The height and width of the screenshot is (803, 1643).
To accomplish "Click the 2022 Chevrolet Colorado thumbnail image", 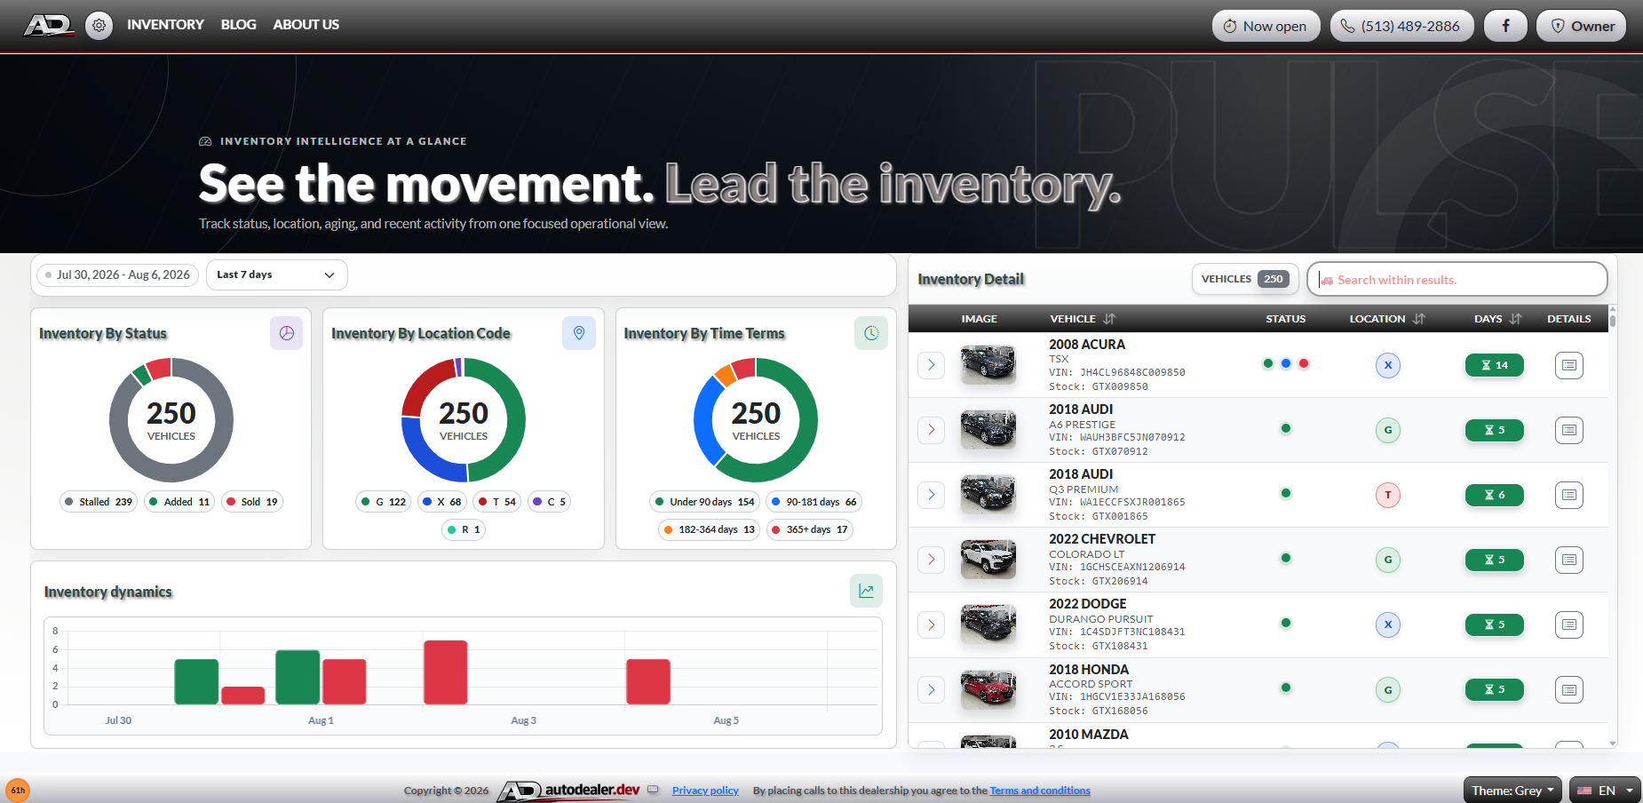I will (988, 560).
